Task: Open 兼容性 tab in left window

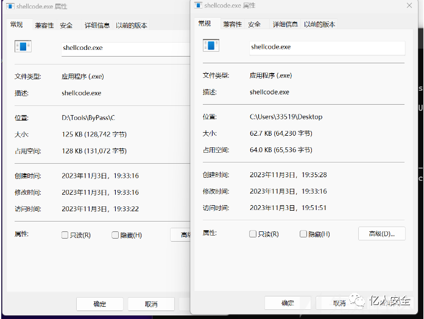Action: coord(44,26)
